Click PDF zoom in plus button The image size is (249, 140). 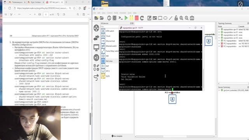(35, 14)
